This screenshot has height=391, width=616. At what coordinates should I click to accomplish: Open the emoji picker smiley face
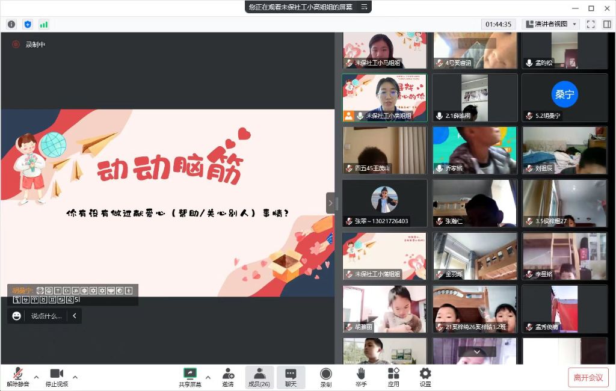point(17,316)
